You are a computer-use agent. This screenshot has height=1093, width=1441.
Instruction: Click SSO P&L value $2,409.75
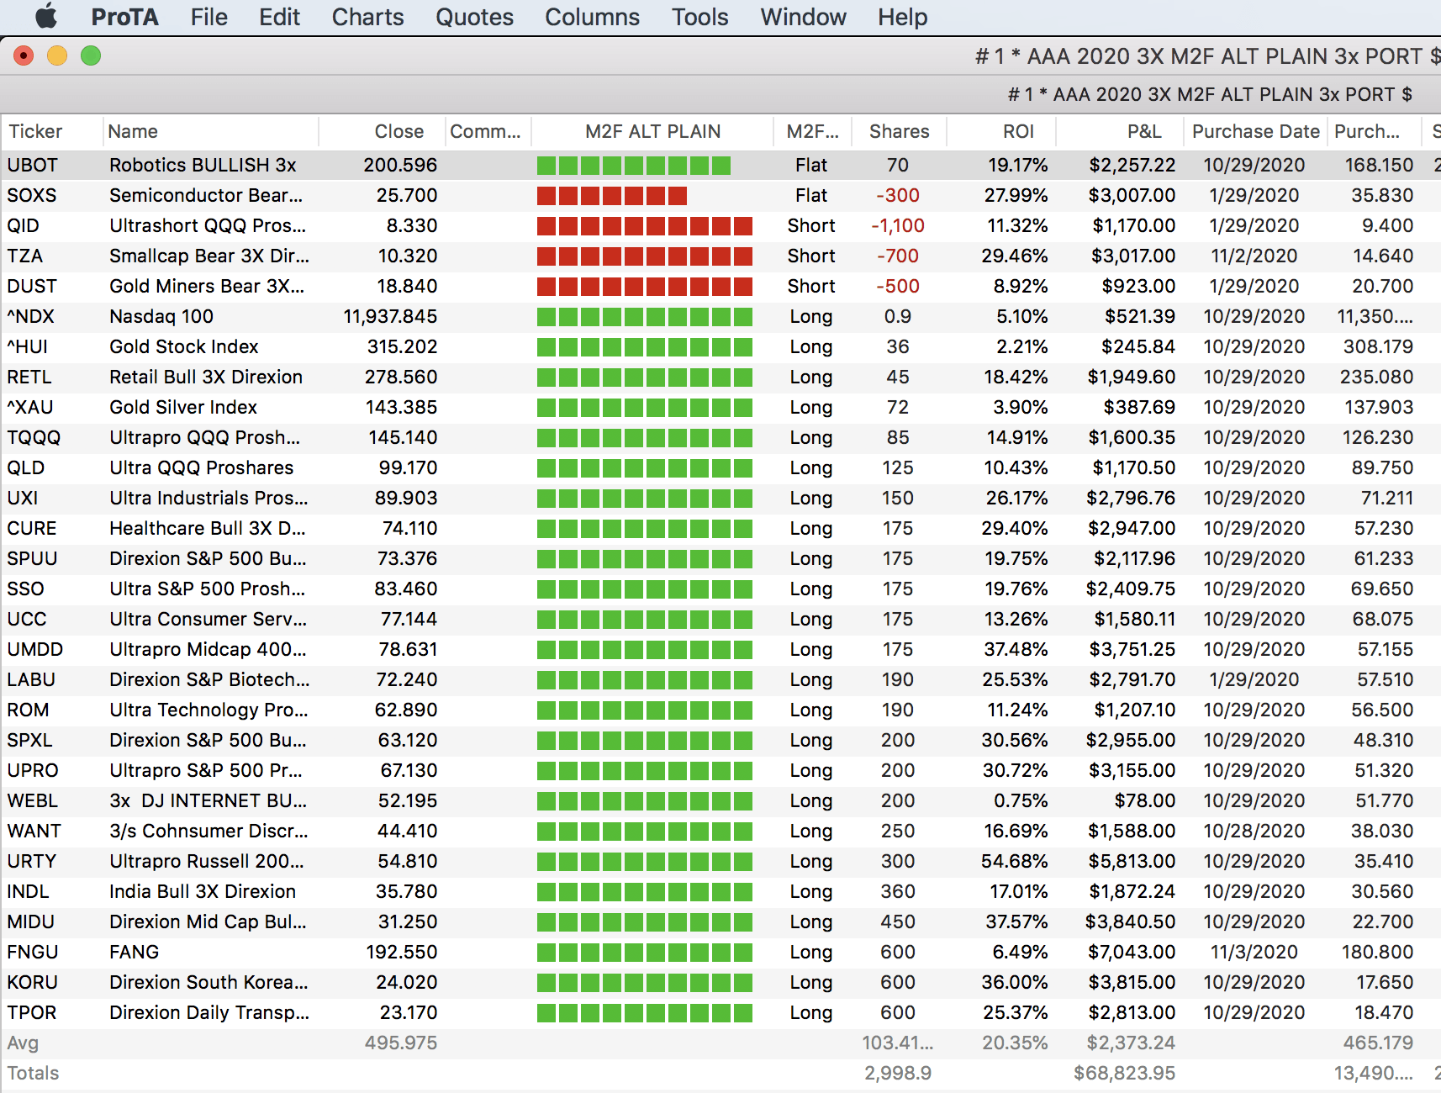[1131, 589]
